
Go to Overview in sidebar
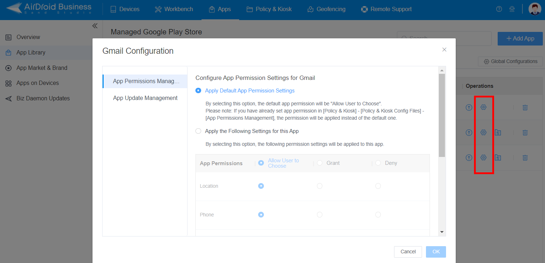coord(28,37)
